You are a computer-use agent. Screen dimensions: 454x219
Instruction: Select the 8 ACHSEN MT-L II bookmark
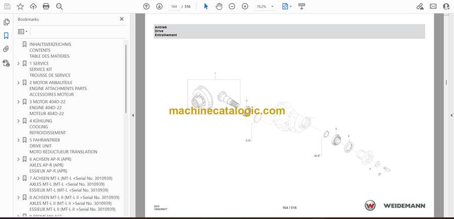pos(75,197)
